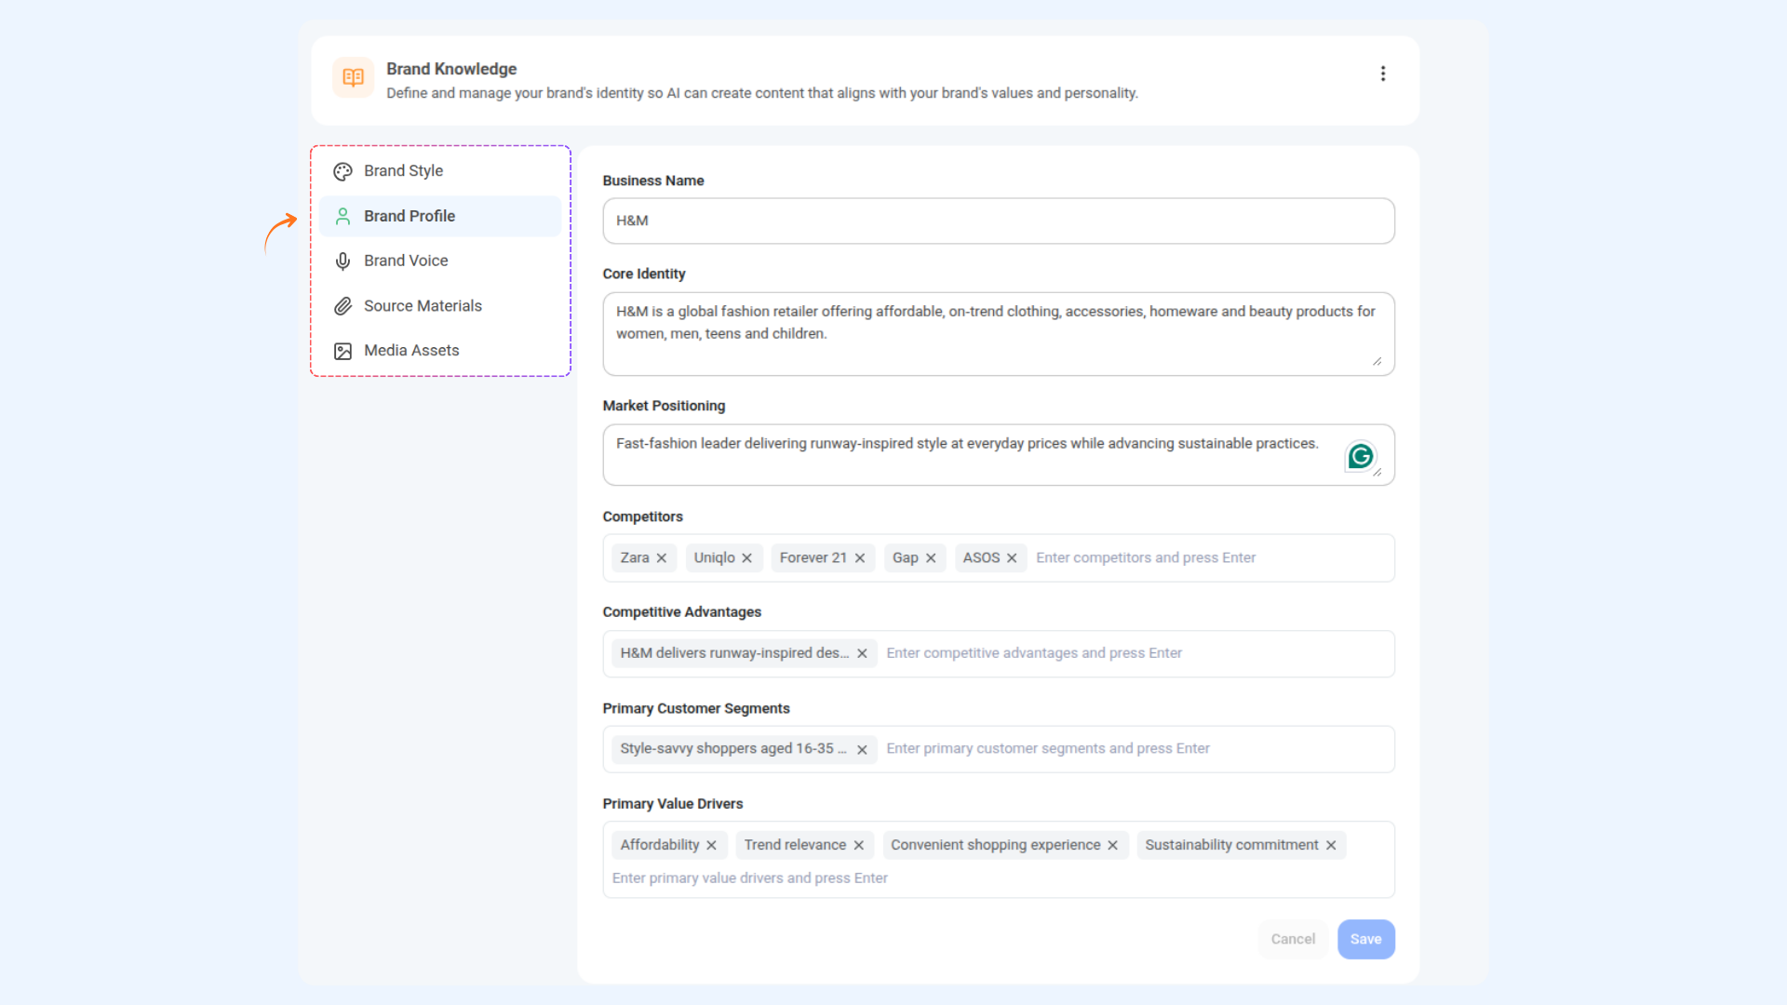Remove the Affordability value driver tag
The width and height of the screenshot is (1787, 1005).
pos(711,845)
